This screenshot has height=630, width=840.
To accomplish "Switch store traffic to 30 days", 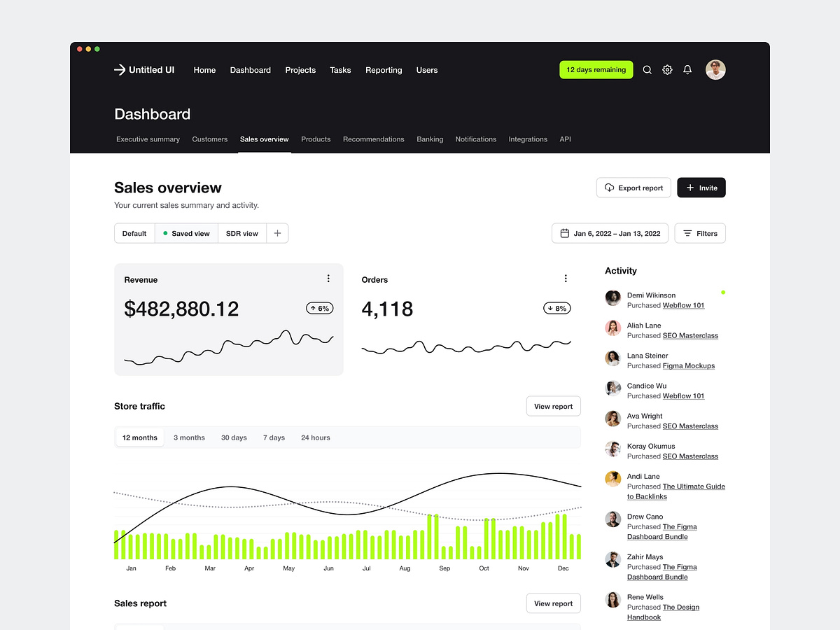I will coord(234,437).
